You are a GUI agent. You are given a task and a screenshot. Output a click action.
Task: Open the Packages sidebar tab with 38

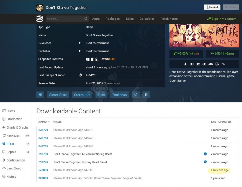[x=16, y=135]
